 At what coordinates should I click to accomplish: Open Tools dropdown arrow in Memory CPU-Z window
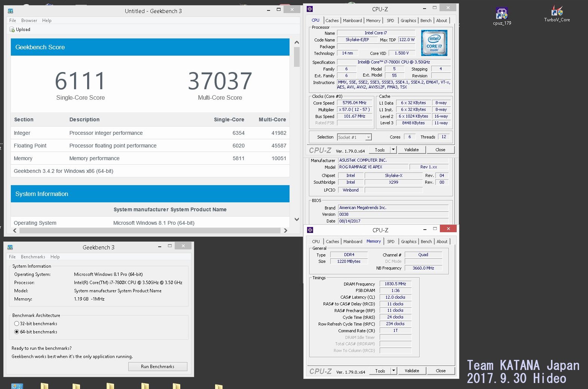click(x=393, y=371)
